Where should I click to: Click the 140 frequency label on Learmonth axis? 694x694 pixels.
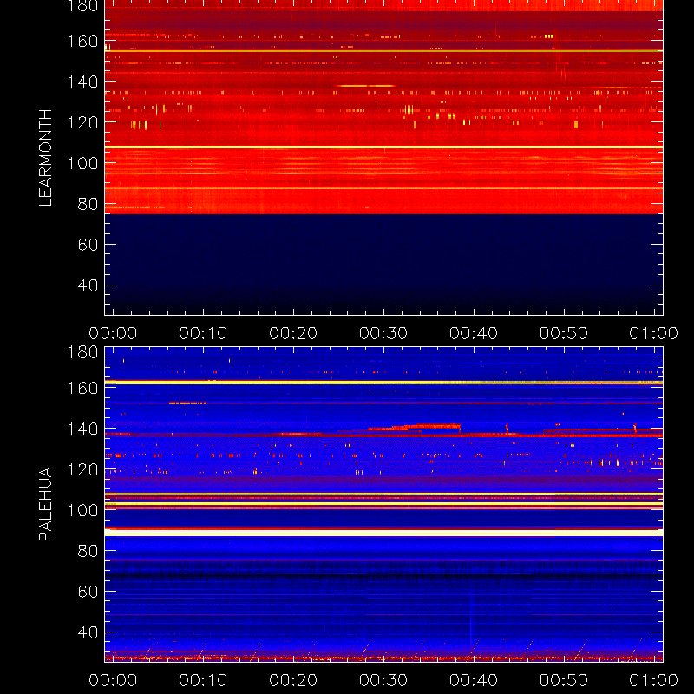click(x=82, y=82)
